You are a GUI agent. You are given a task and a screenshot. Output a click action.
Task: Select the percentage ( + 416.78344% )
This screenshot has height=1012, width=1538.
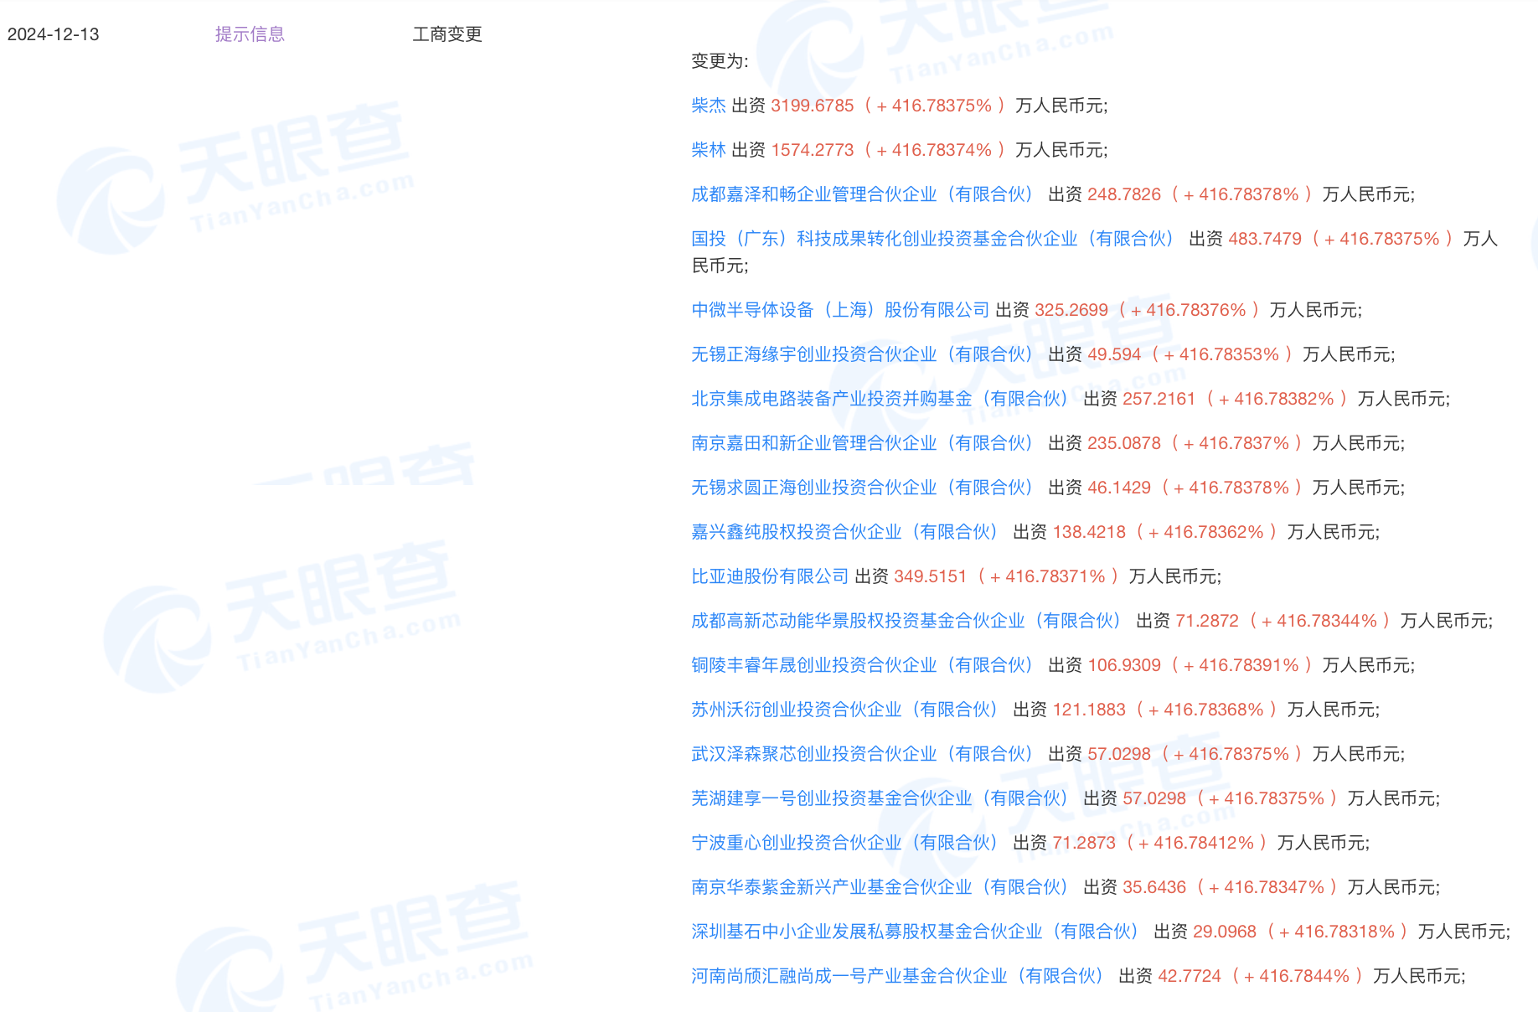click(x=1319, y=621)
